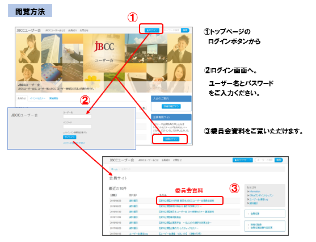Click the white skyscraper photo in the banner
316x242 pixels.
[52, 48]
